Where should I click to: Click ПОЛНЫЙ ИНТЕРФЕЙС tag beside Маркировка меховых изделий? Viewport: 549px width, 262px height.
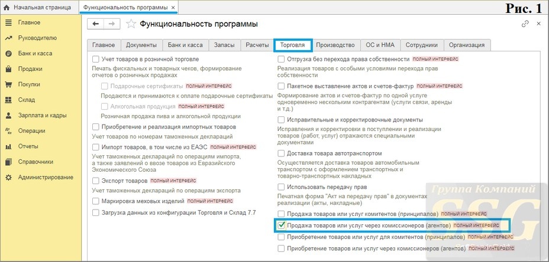210,201
